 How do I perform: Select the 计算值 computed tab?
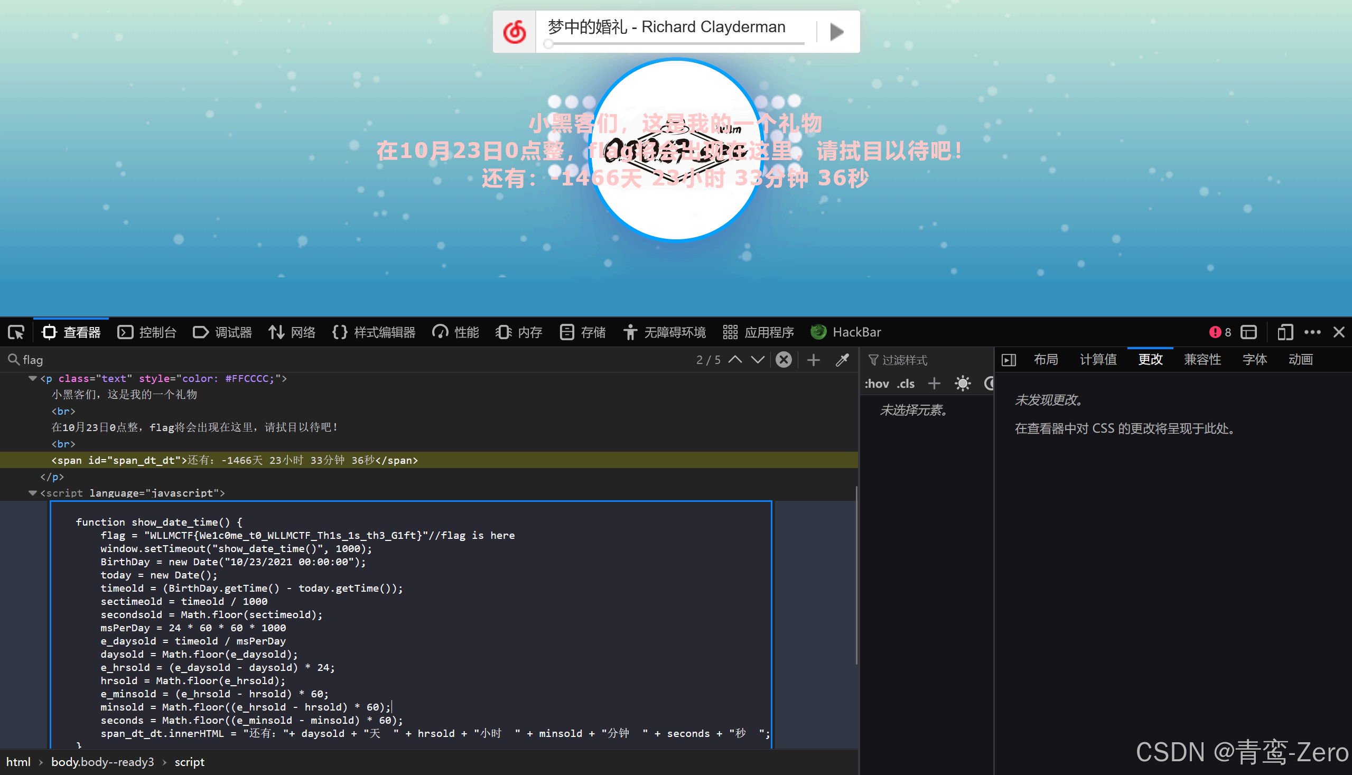click(x=1097, y=360)
